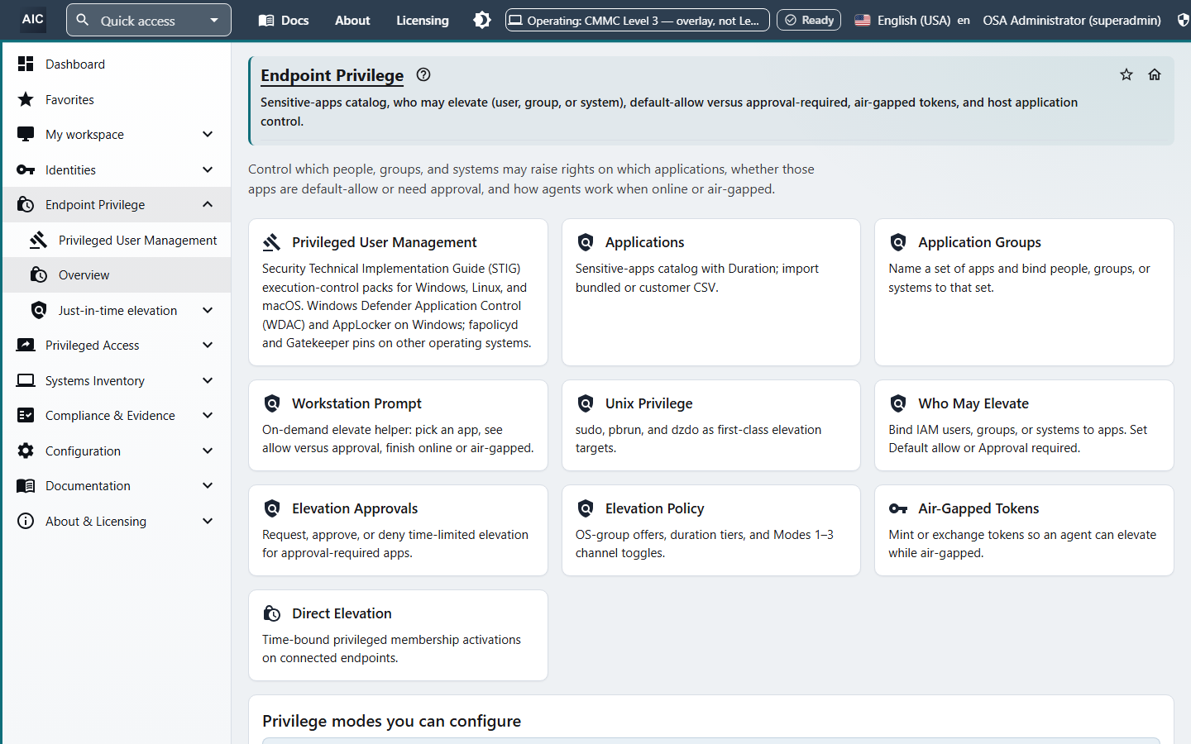Viewport: 1191px width, 744px height.
Task: Open the Applications card
Action: coord(711,292)
